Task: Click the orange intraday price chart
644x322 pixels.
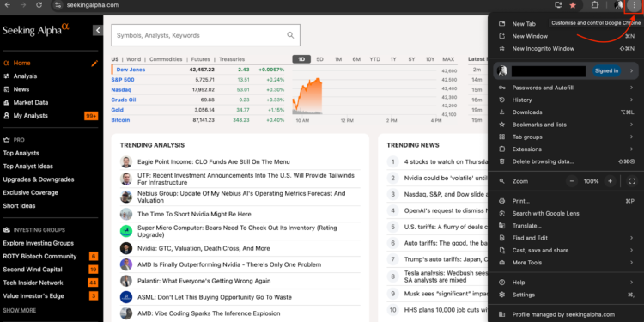Action: [x=307, y=95]
